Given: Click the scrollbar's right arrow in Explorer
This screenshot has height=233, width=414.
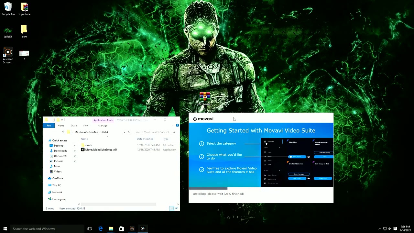Looking at the screenshot, I should [178, 204].
